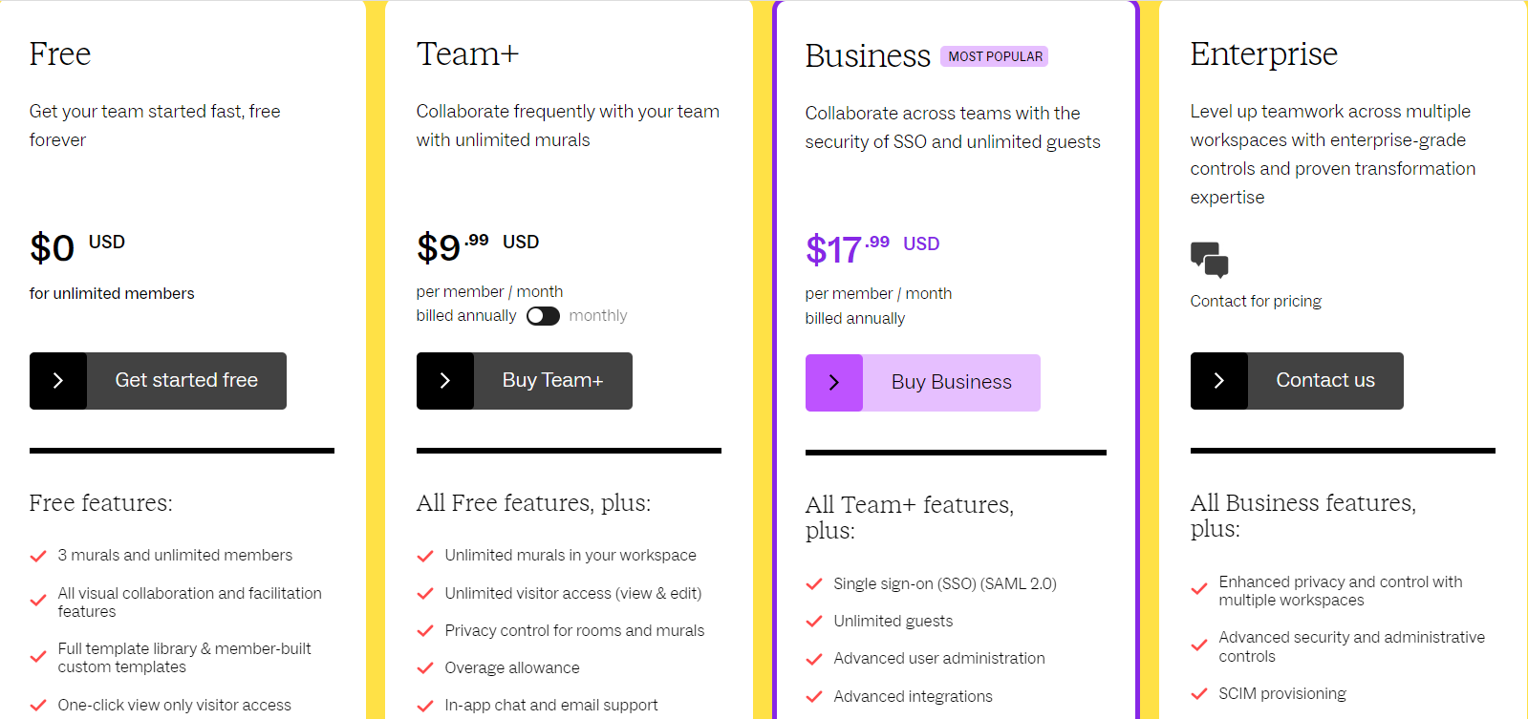The image size is (1528, 719).
Task: Click the arrow icon beside Contact us
Action: (x=1219, y=381)
